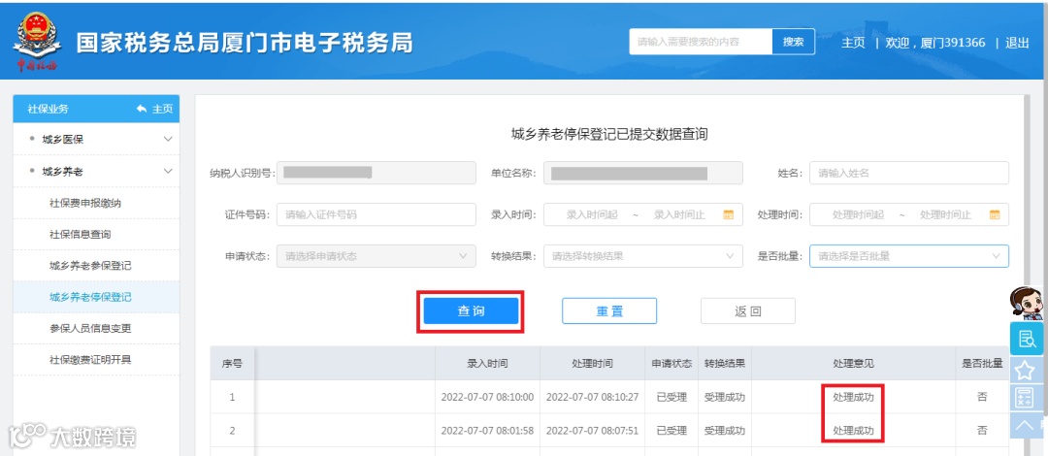Click the cell 2022-07-07 08:10:00
Image resolution: width=1048 pixels, height=456 pixels.
pos(487,397)
